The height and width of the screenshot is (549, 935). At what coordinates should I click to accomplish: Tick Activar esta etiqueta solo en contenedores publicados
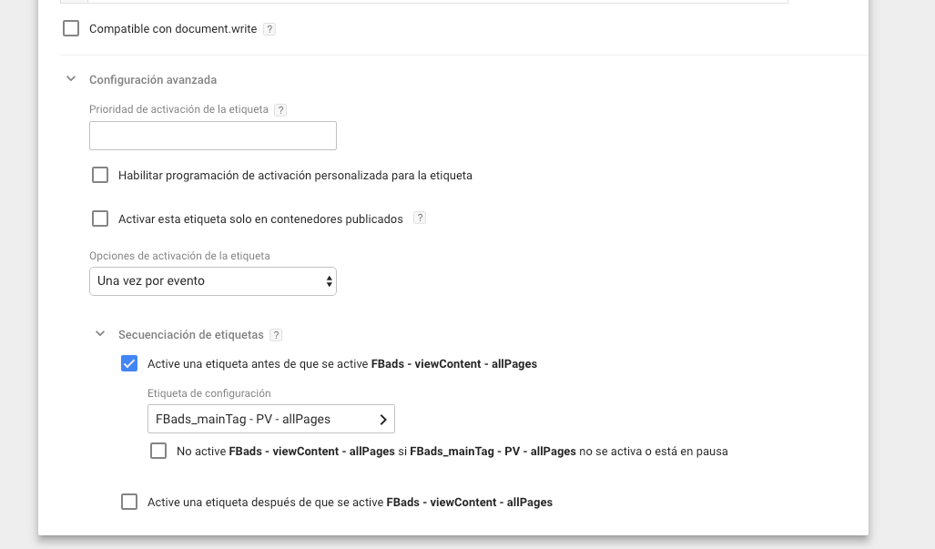click(100, 219)
